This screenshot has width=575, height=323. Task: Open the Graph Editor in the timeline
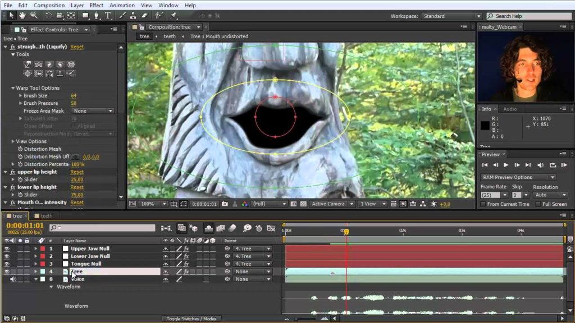pyautogui.click(x=272, y=228)
